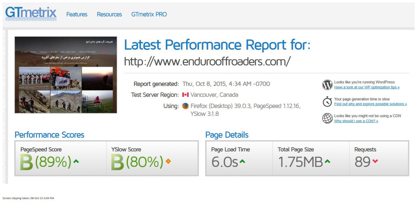Click the 'Screen clipping taken' caption
Viewport: 415px width, 207px height.
(x=28, y=198)
